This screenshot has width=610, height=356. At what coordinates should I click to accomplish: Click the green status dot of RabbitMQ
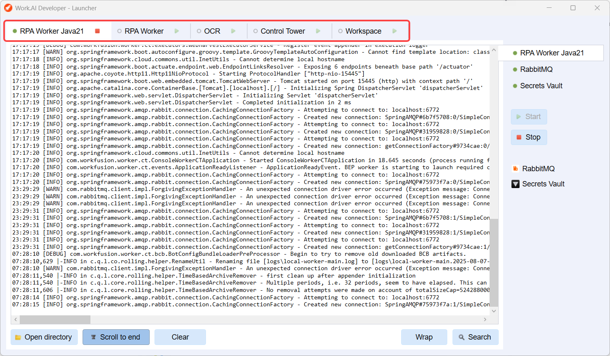pos(515,69)
